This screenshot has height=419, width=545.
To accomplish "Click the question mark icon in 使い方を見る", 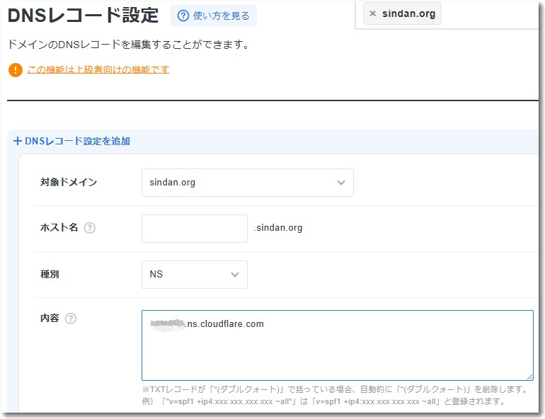I will click(x=183, y=16).
